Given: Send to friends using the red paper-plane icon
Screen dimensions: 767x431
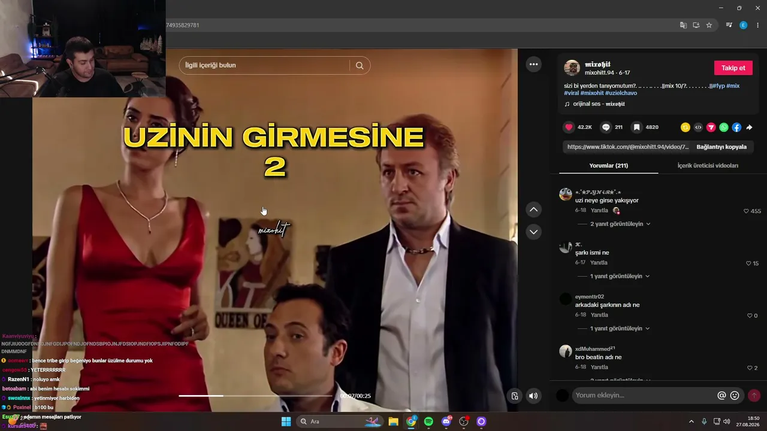Looking at the screenshot, I should pos(711,128).
